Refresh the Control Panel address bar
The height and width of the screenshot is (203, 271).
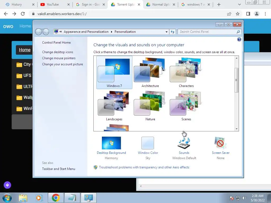tap(173, 32)
